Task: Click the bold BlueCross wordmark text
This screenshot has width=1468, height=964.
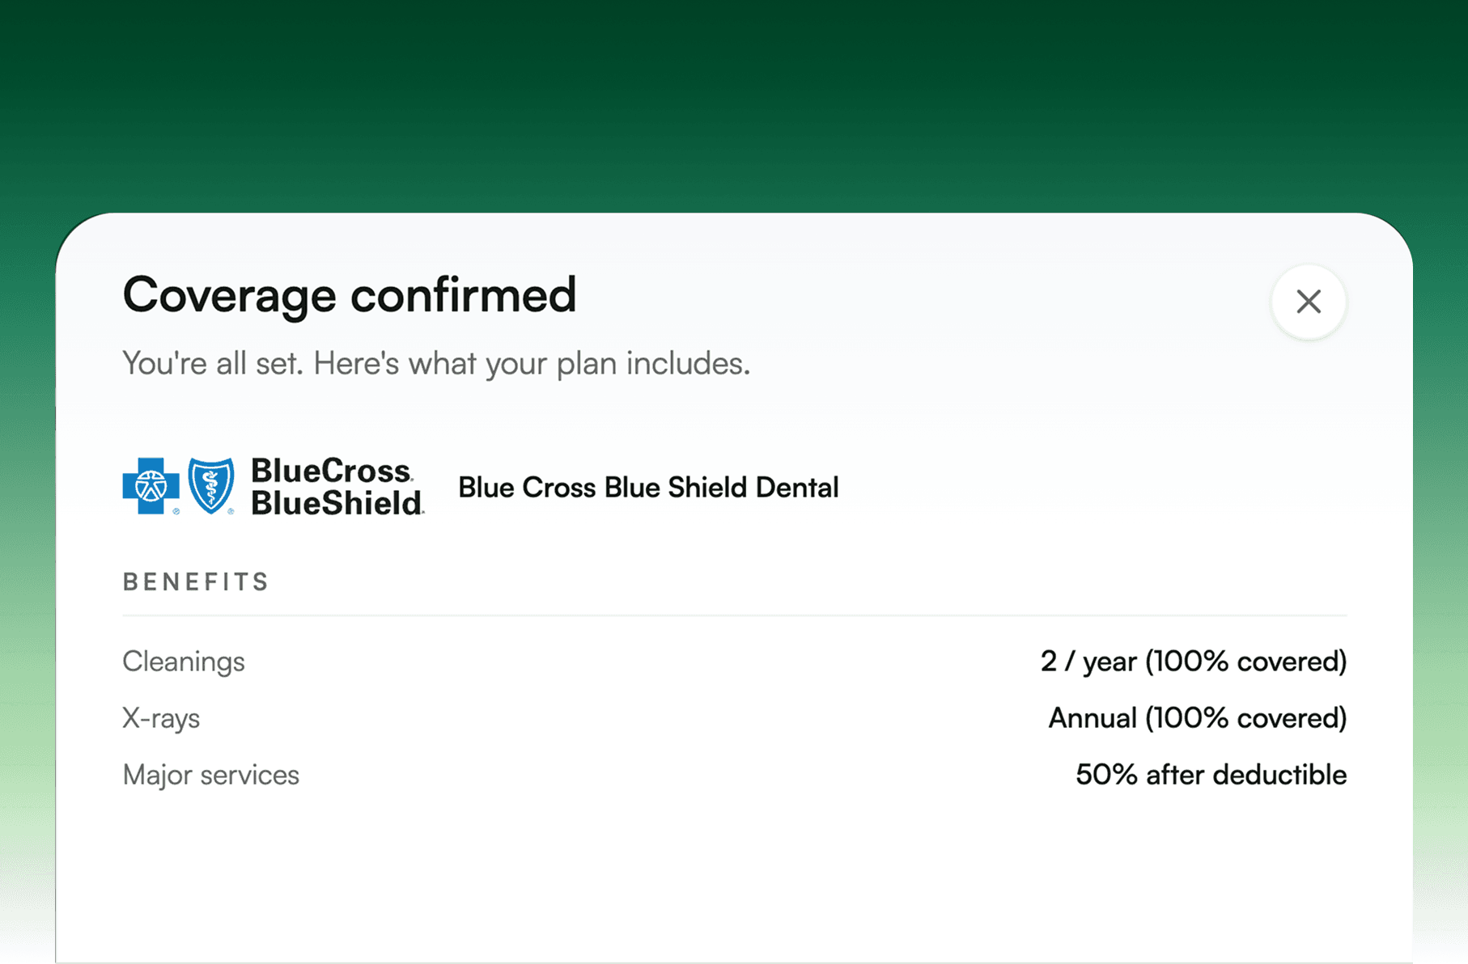Action: (330, 471)
